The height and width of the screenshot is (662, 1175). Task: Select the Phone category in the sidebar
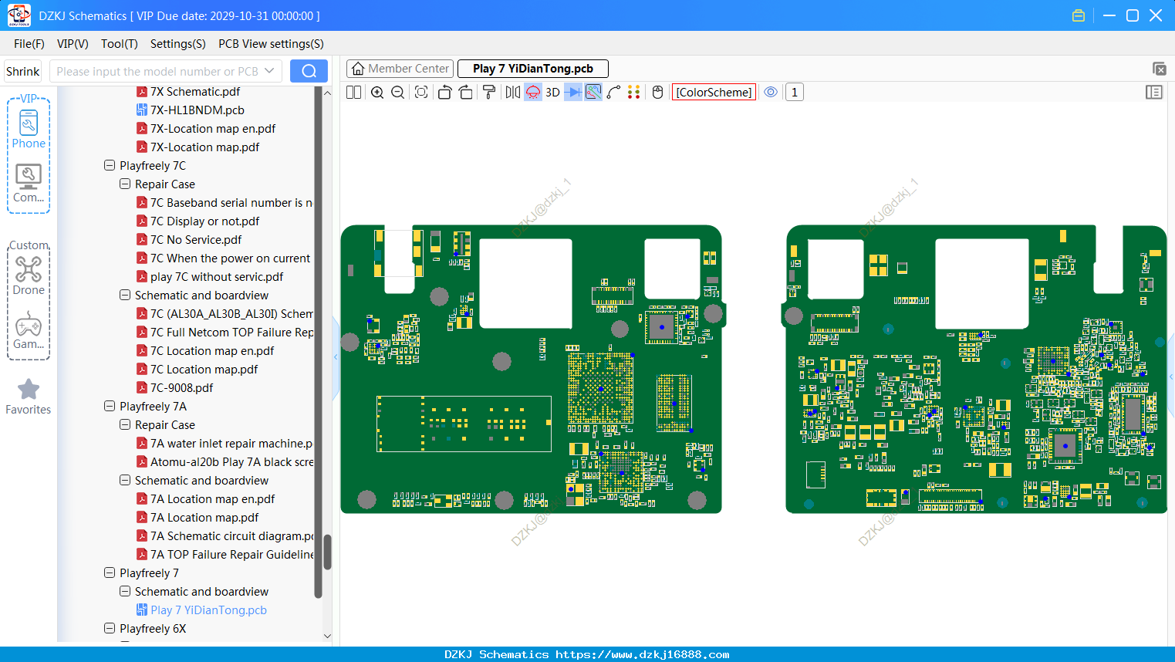coord(29,130)
